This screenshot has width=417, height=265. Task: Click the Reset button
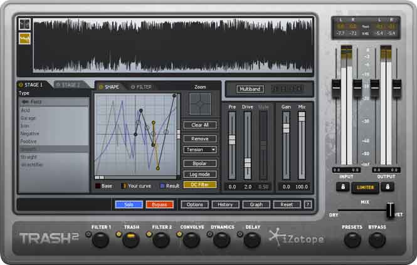click(287, 204)
